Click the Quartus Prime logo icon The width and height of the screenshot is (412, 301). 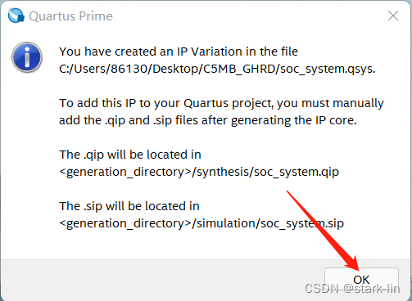click(16, 16)
